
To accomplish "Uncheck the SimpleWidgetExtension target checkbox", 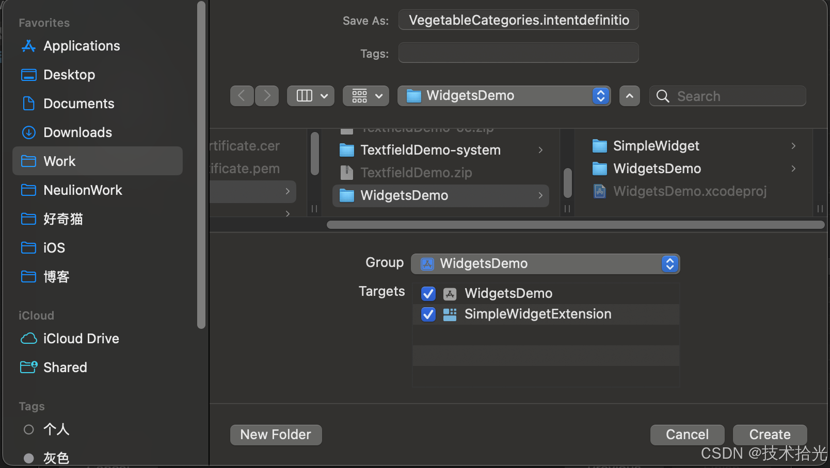I will 428,314.
